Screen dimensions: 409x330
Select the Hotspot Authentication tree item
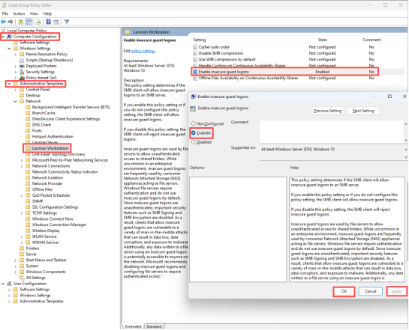tap(53, 136)
